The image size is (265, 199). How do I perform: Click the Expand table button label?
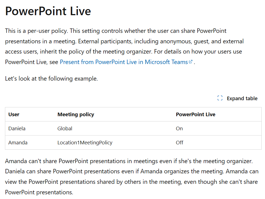[x=242, y=99]
